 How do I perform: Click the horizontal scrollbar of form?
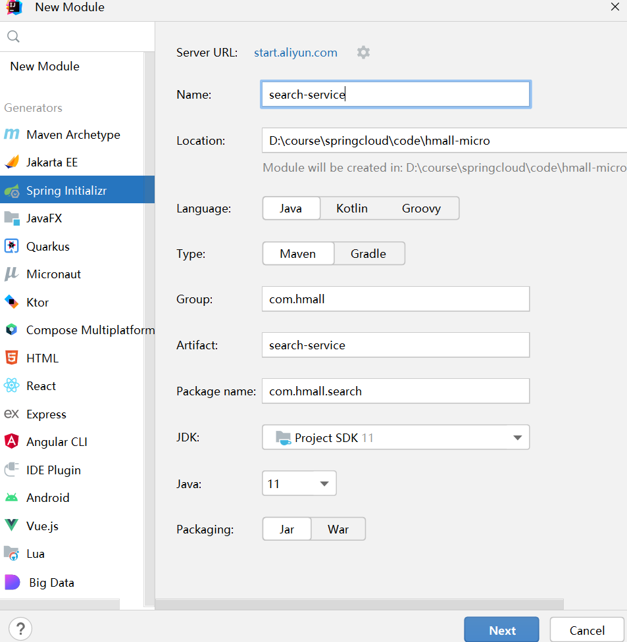[x=359, y=605]
